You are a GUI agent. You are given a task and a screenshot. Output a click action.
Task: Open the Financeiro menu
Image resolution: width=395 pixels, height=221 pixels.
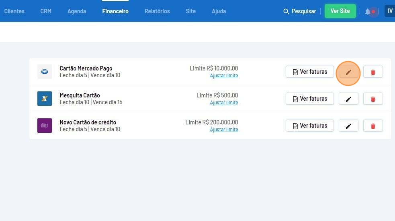[115, 11]
